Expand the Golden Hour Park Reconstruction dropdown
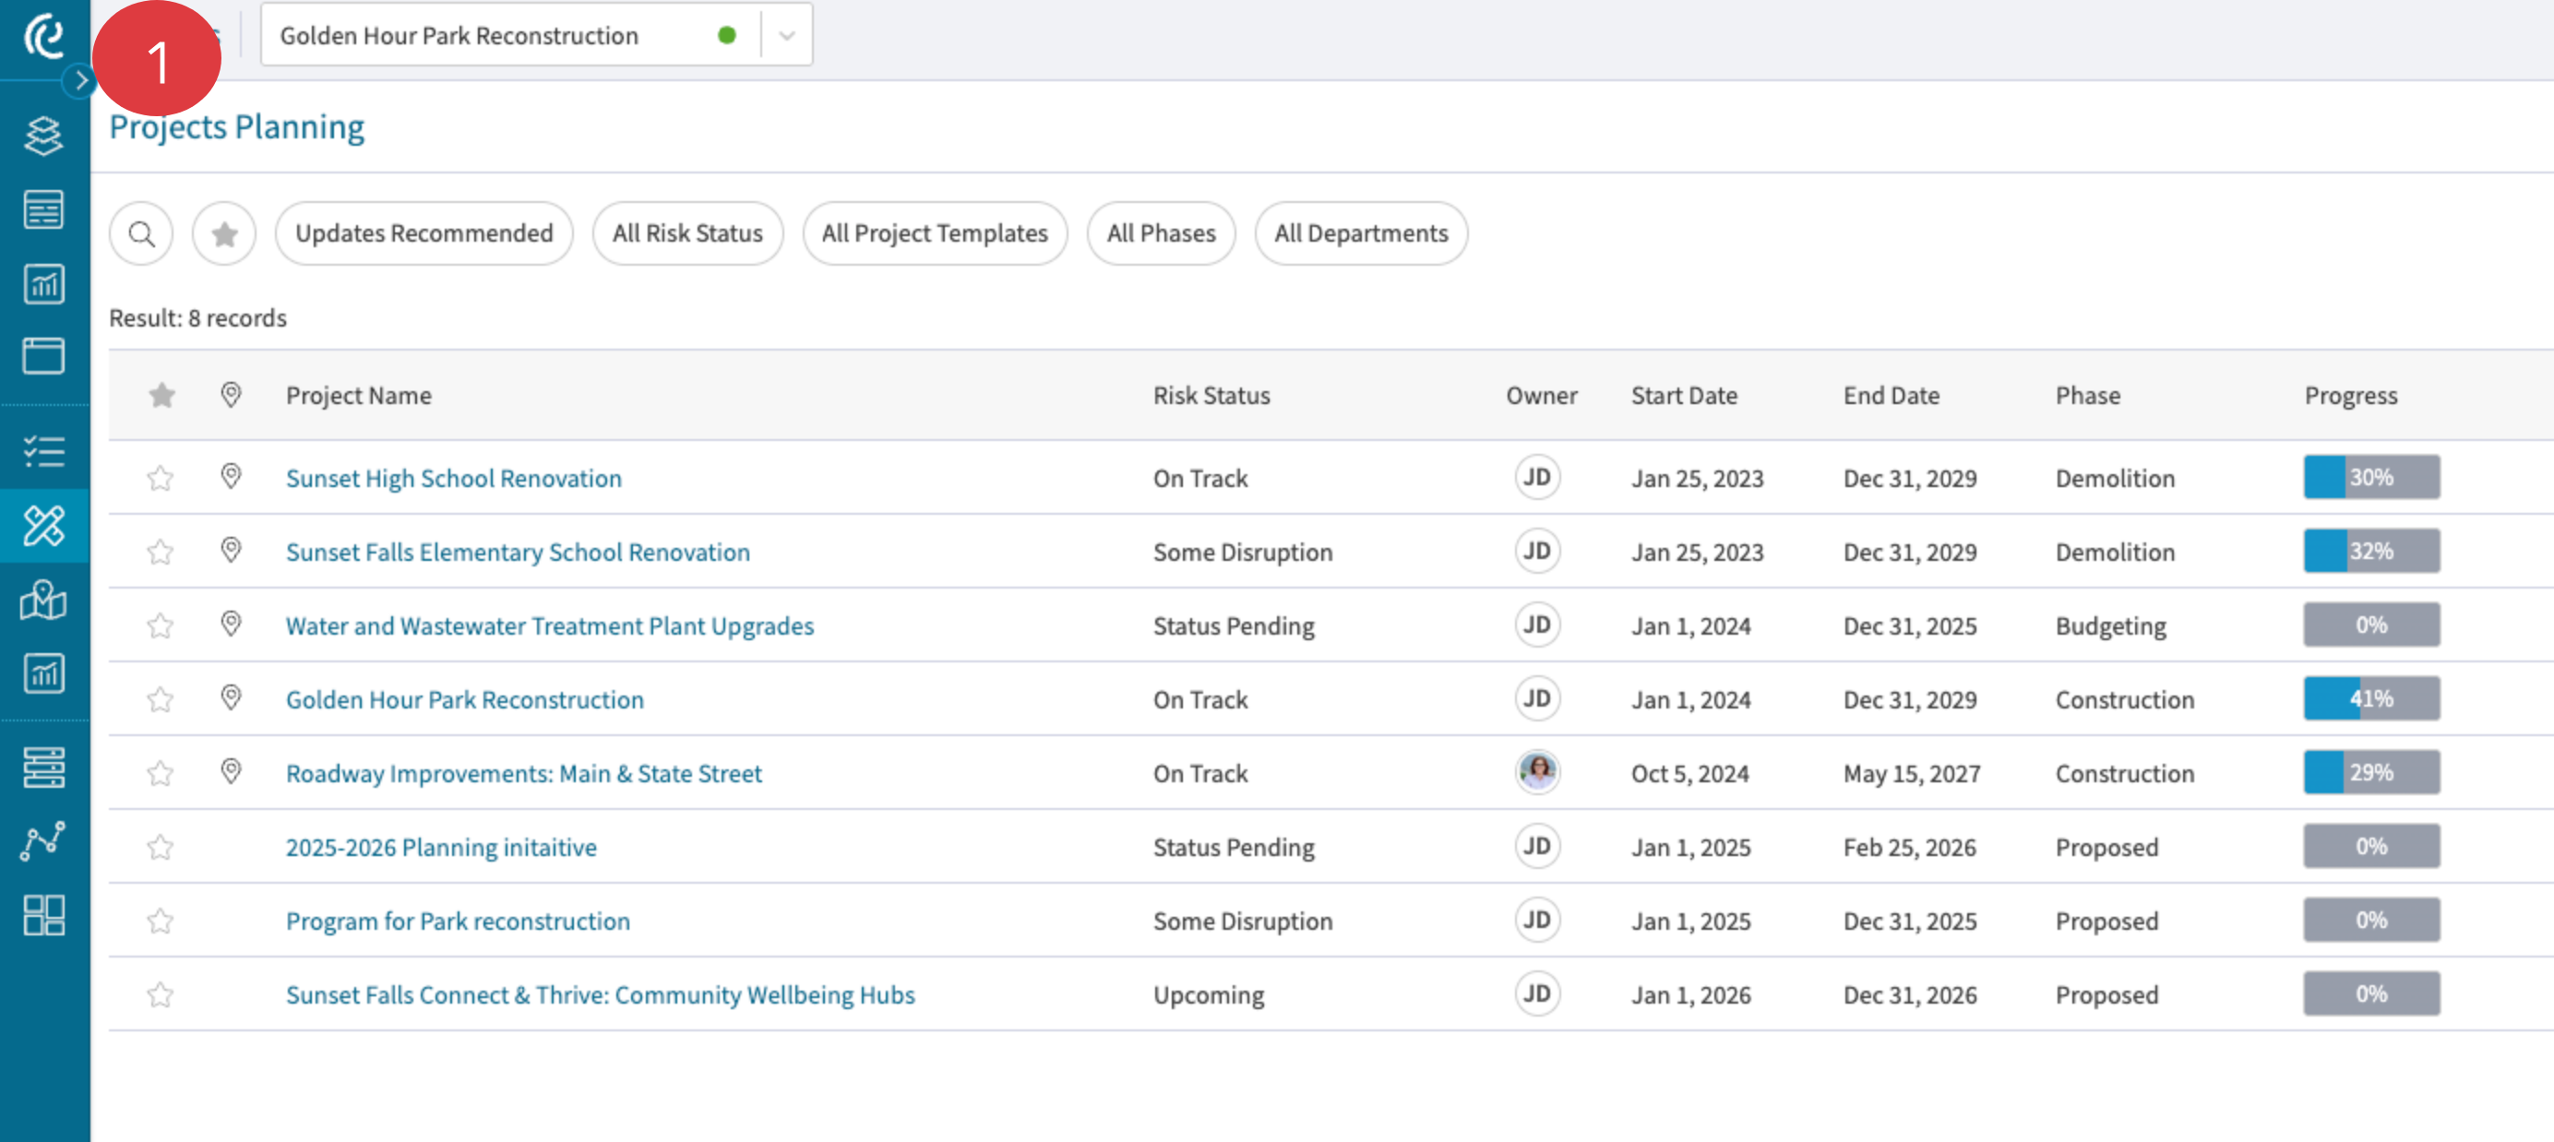 click(786, 35)
